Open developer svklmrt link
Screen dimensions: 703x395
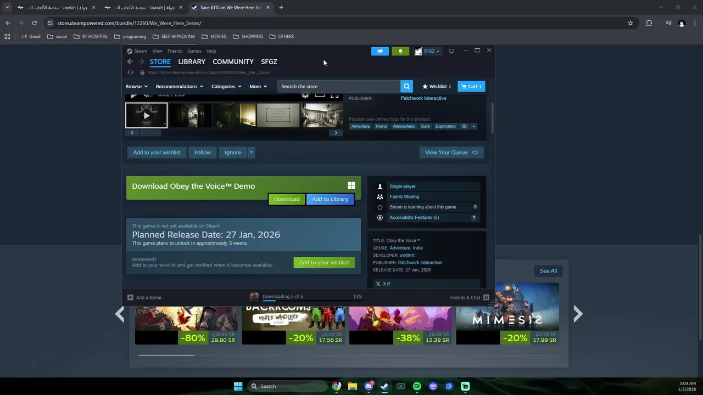coord(407,255)
